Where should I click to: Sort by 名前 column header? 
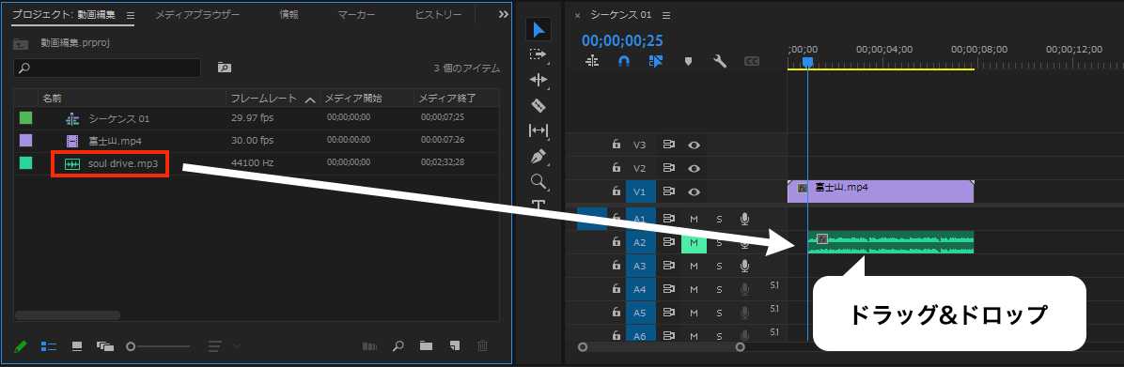(x=52, y=98)
